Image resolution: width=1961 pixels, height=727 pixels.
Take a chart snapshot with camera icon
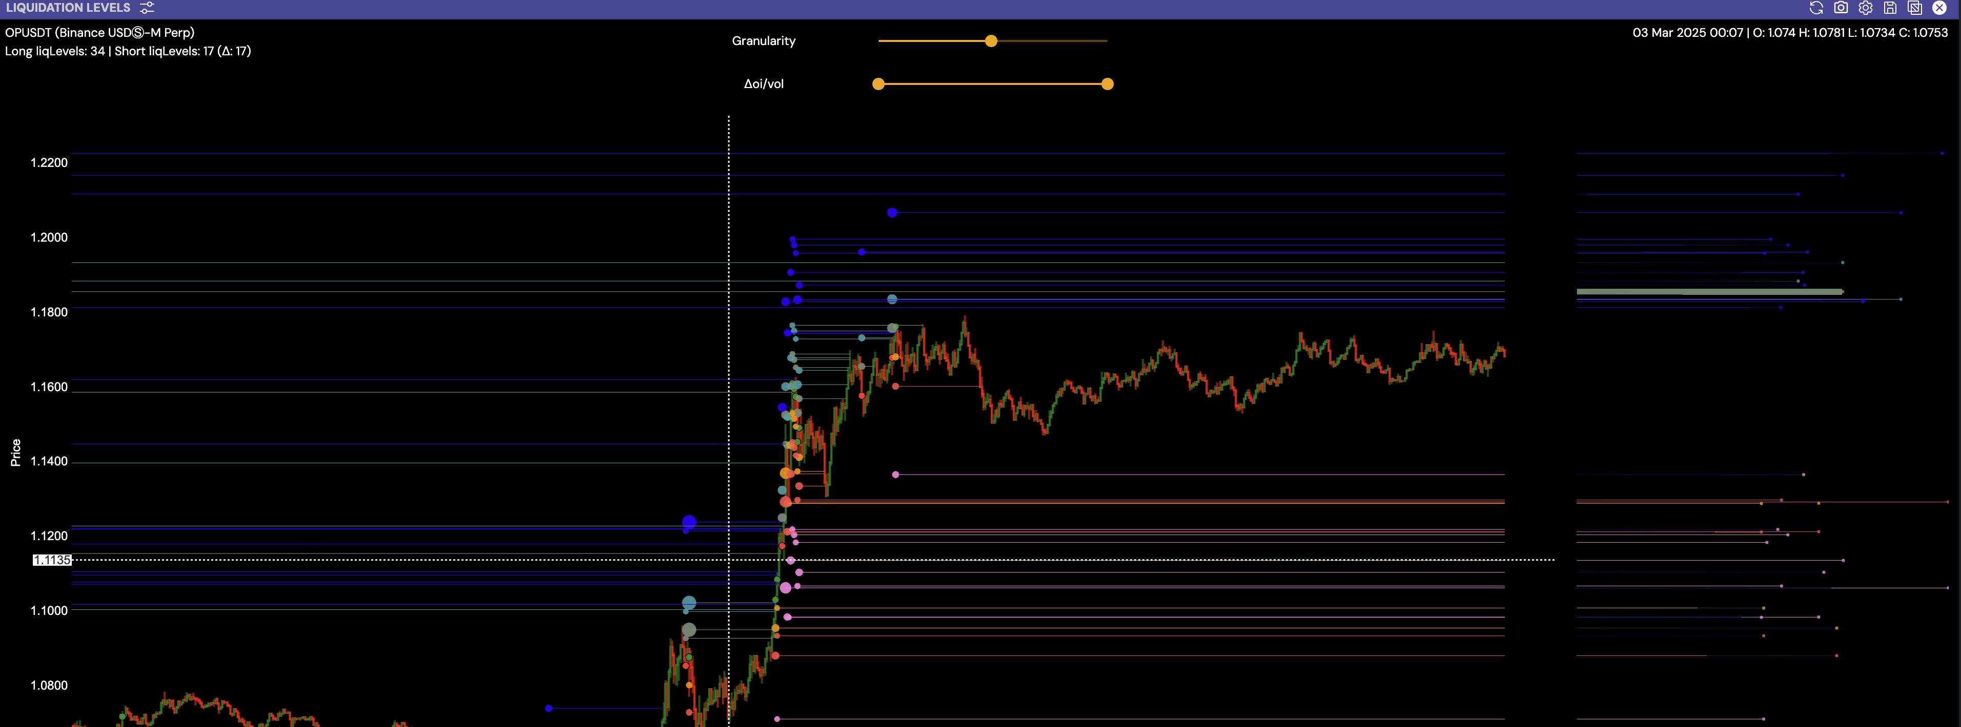(1841, 8)
